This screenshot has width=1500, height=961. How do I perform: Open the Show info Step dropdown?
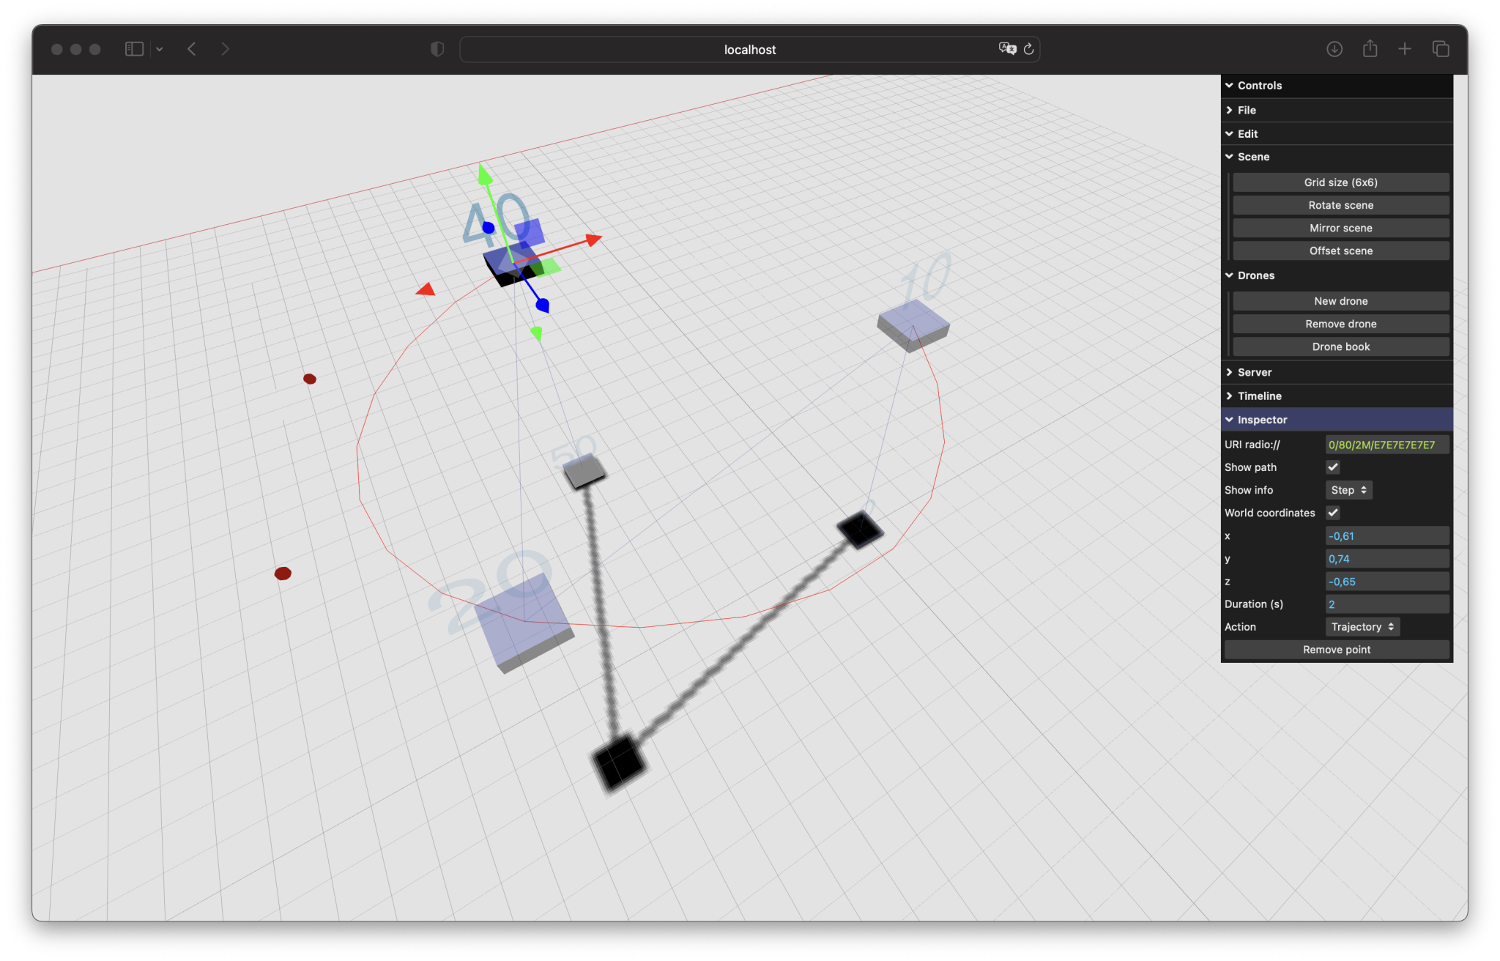(1348, 490)
